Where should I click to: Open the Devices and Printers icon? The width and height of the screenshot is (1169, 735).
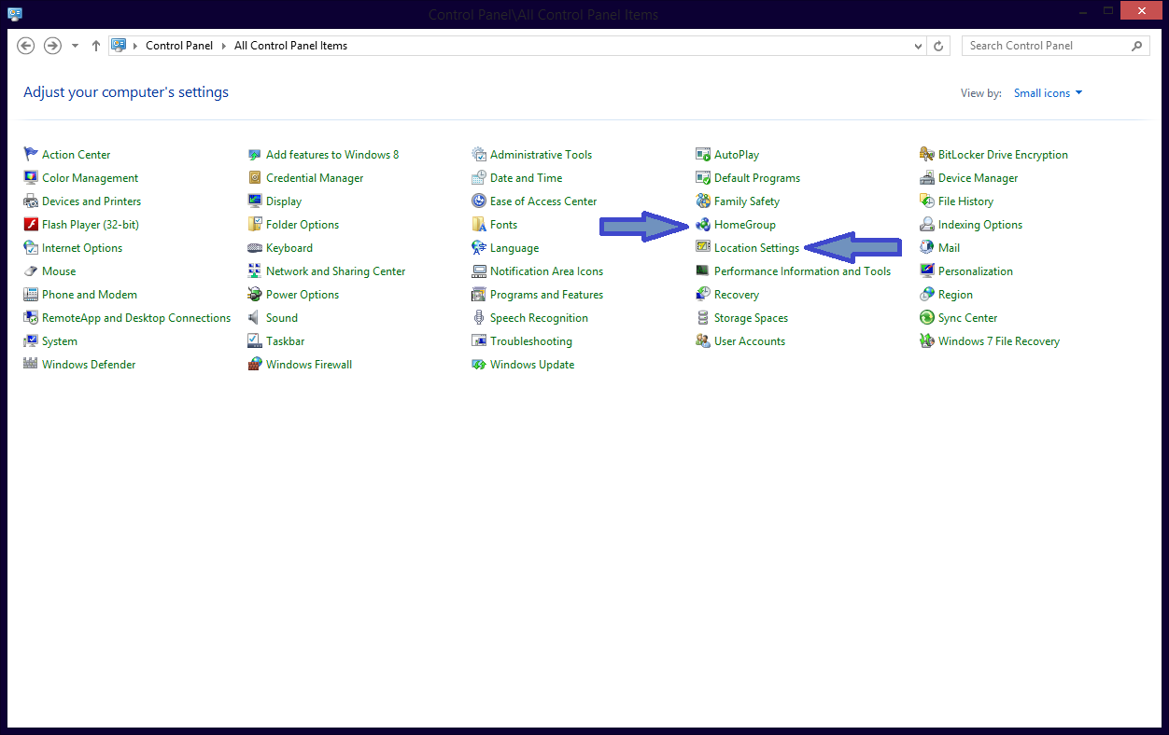coord(31,201)
